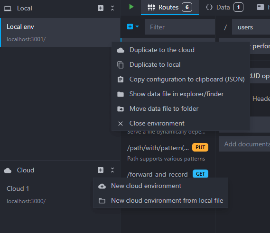Select the /path/with/pattern PUT route
This screenshot has height=233, width=270.
168,152
